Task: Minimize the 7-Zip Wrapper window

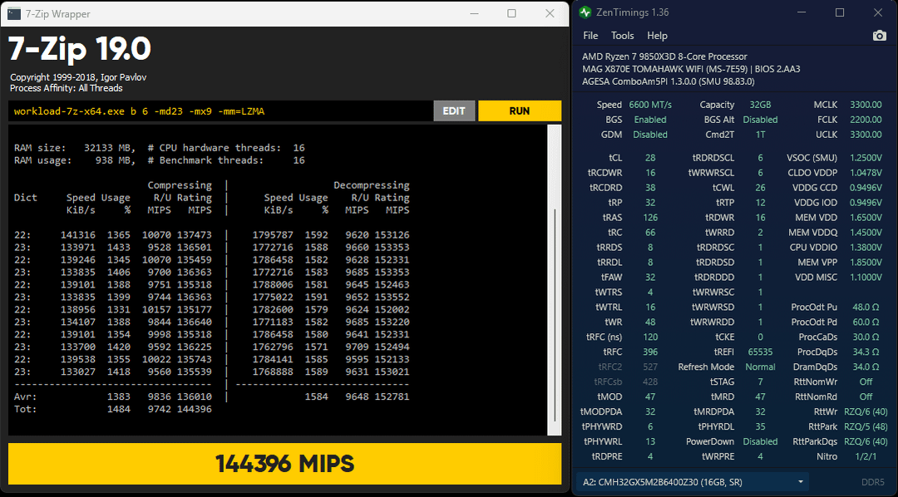Action: (x=474, y=13)
